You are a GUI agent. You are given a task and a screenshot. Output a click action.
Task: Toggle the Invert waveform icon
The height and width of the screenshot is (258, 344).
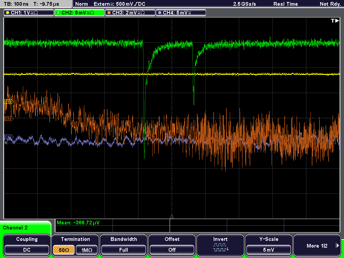[x=220, y=247]
